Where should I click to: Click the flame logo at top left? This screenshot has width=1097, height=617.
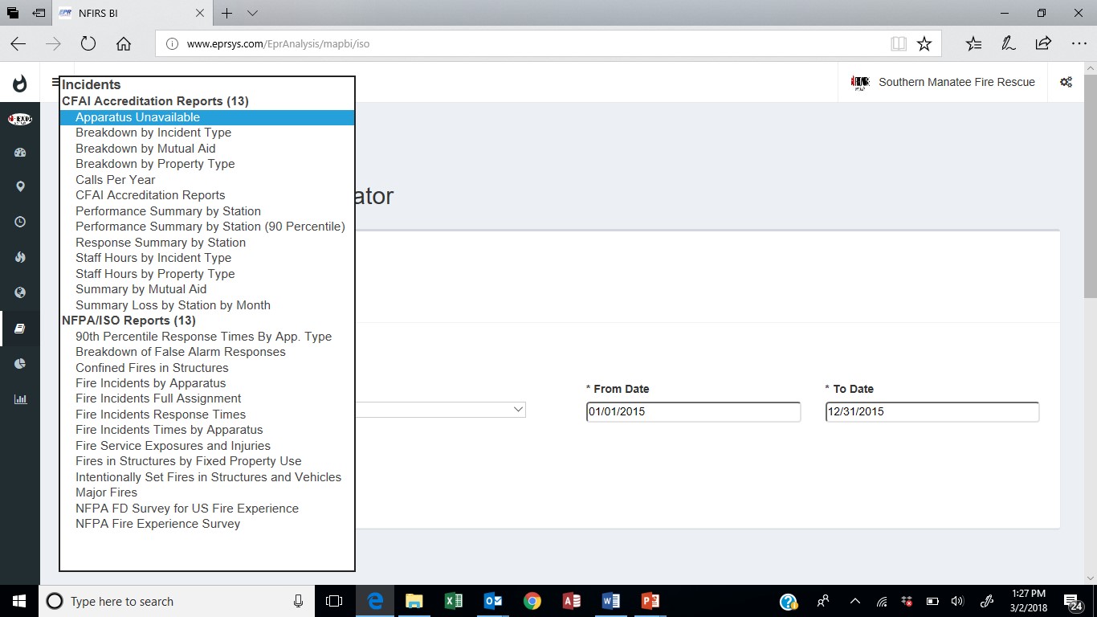click(20, 83)
